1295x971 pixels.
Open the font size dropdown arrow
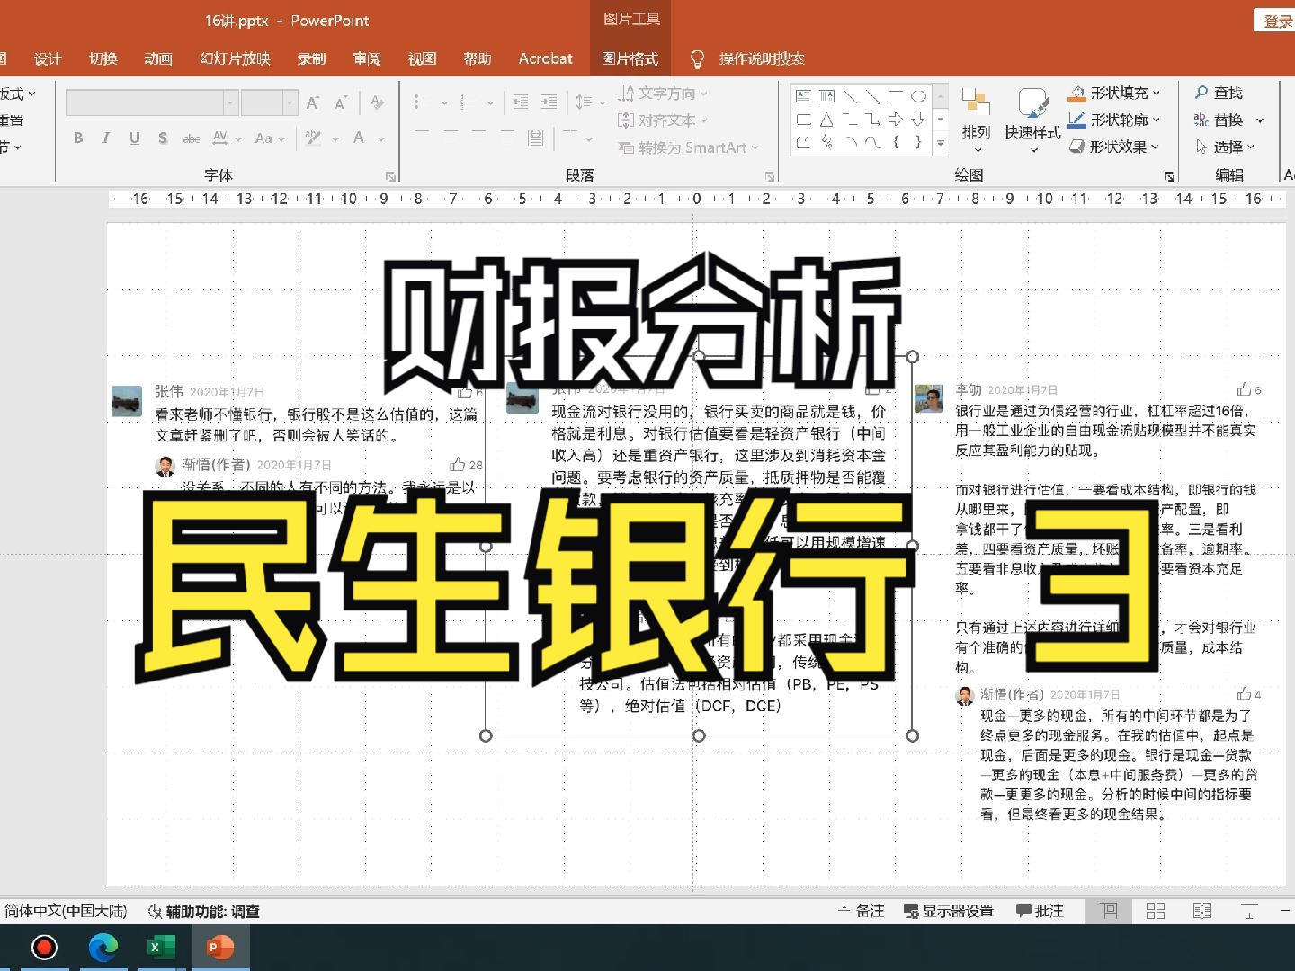[290, 102]
